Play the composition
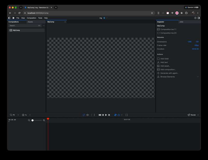208x160 pixels. click(106, 115)
